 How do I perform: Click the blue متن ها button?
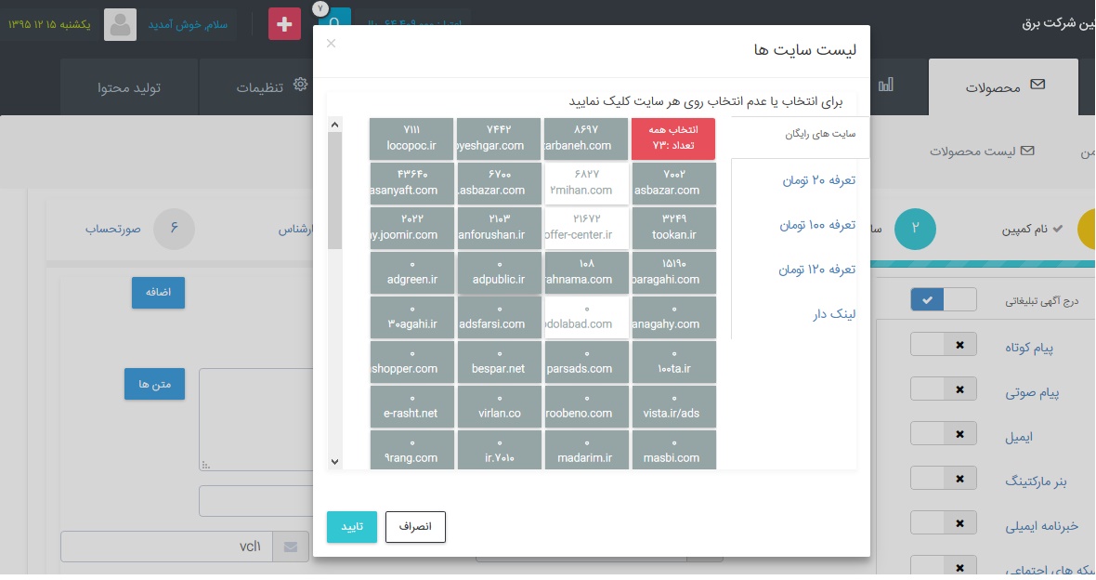pos(154,384)
